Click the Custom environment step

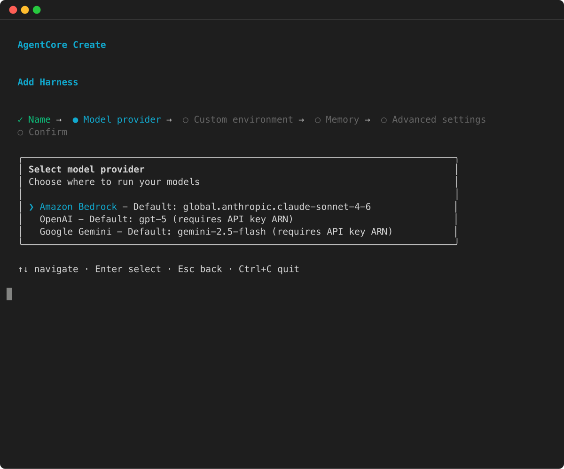point(243,119)
